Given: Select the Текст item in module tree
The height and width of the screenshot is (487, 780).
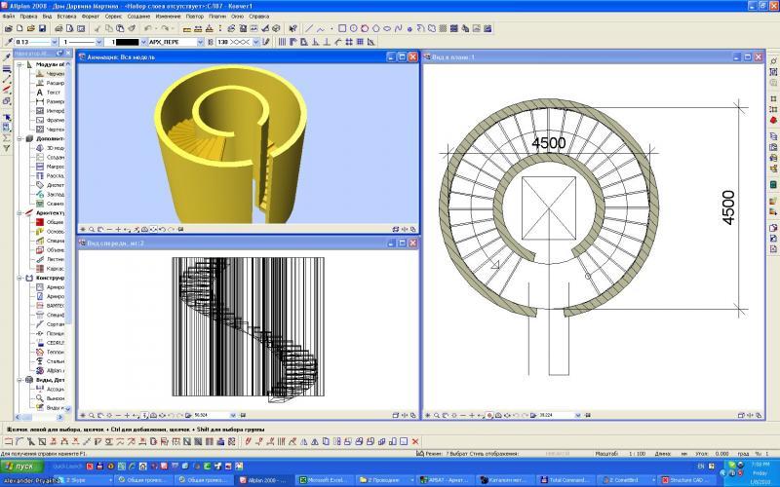Looking at the screenshot, I should click(x=52, y=94).
